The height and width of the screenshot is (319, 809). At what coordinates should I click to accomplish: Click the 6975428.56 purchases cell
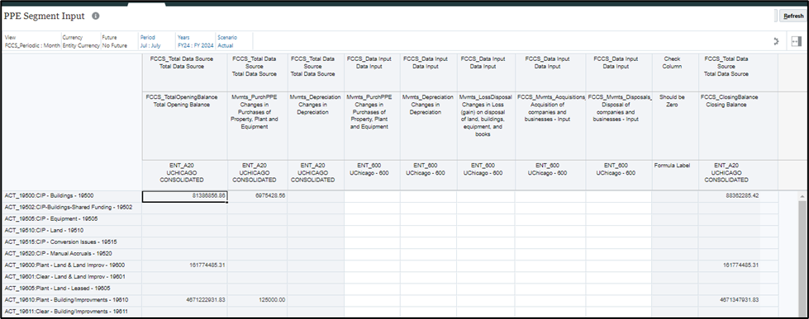[x=258, y=196]
